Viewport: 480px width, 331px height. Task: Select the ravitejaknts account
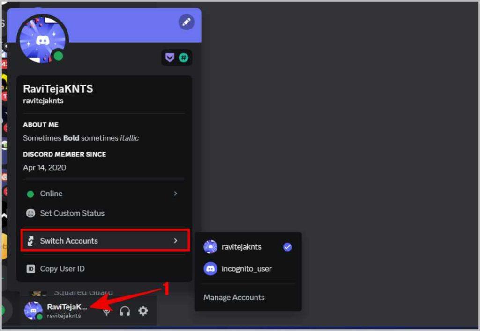tap(248, 247)
